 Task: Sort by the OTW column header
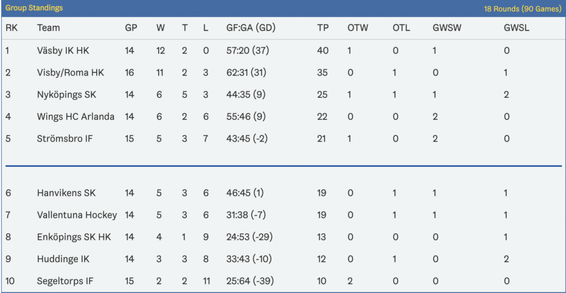click(x=358, y=28)
